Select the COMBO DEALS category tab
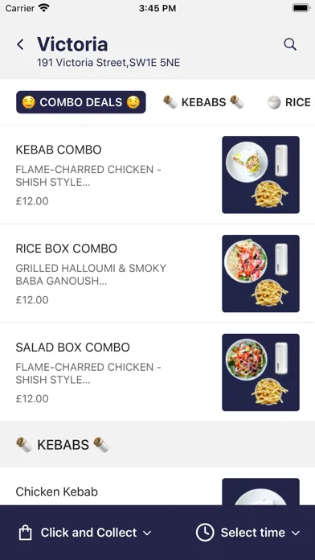 click(81, 102)
